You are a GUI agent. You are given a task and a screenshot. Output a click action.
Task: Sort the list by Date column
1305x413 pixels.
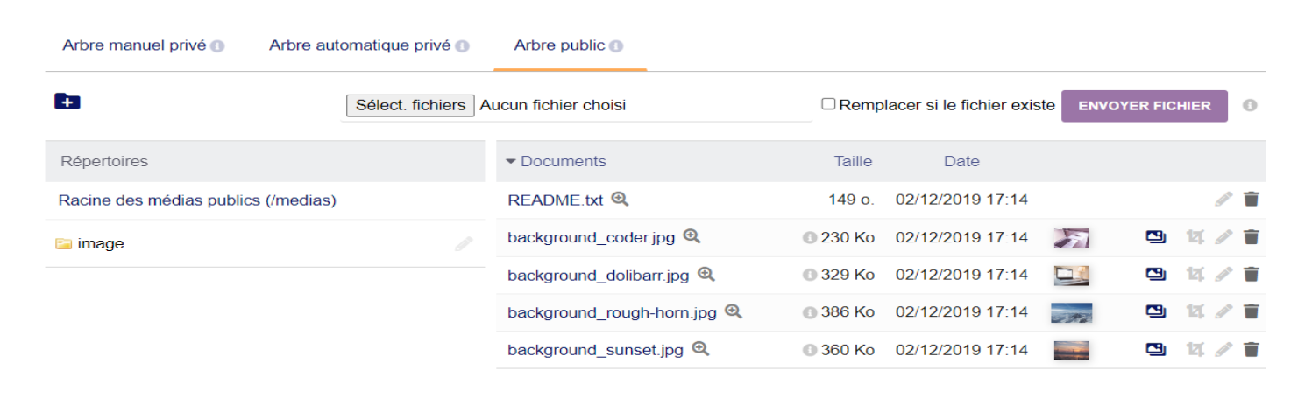click(961, 161)
